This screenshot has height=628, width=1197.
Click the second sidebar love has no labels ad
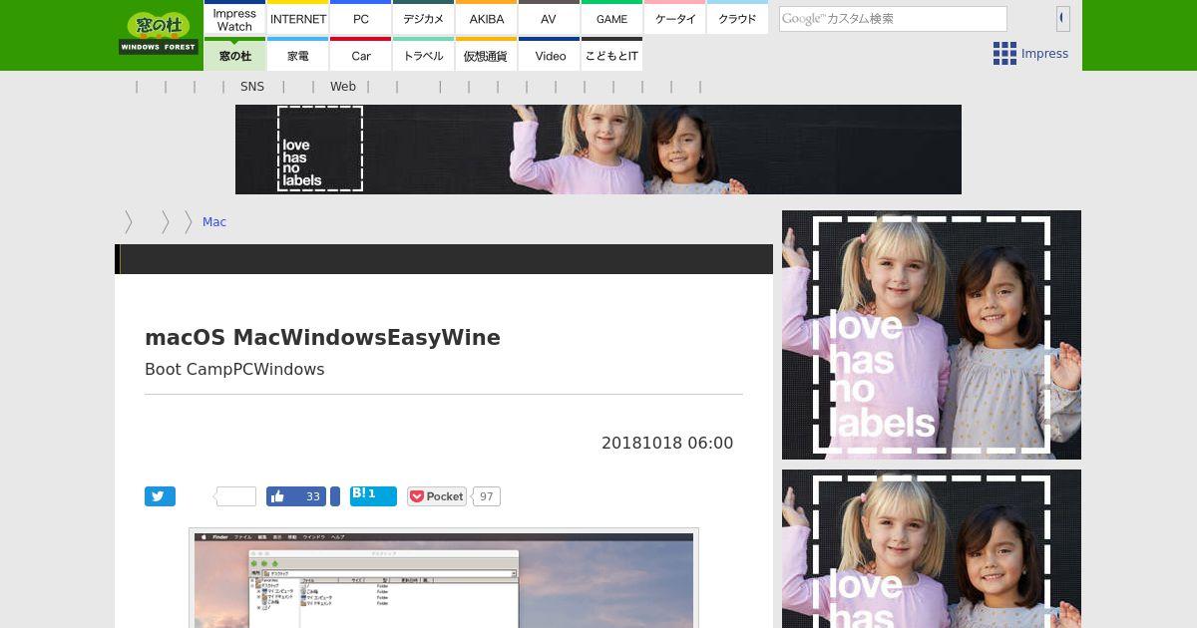932,549
